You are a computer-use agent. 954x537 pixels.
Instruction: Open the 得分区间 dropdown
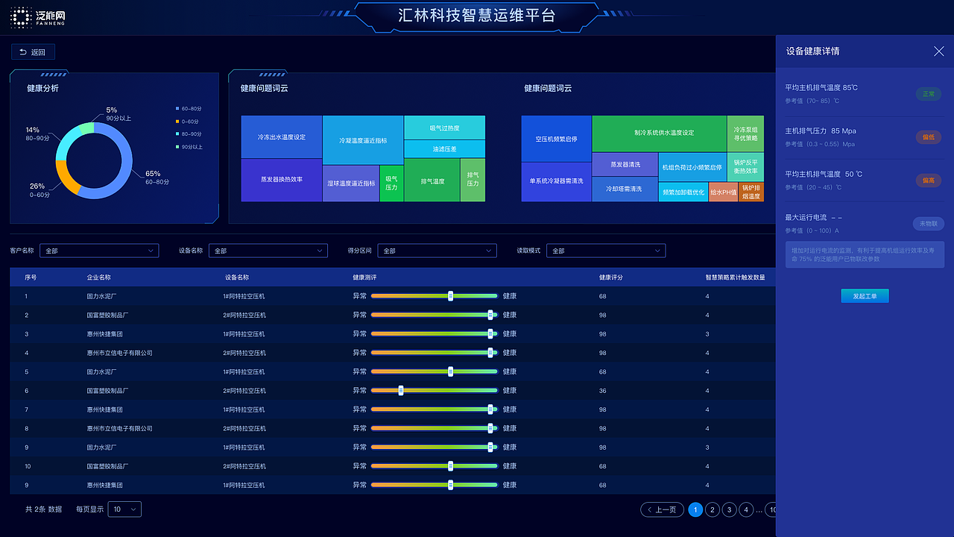coord(437,251)
